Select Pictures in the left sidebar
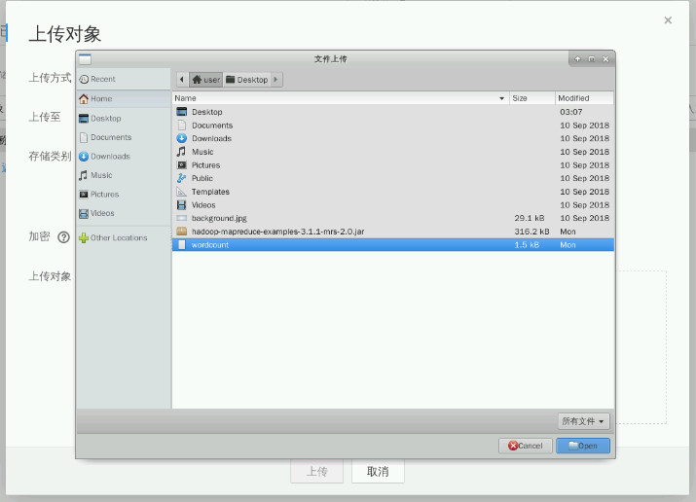The width and height of the screenshot is (696, 502). click(104, 195)
